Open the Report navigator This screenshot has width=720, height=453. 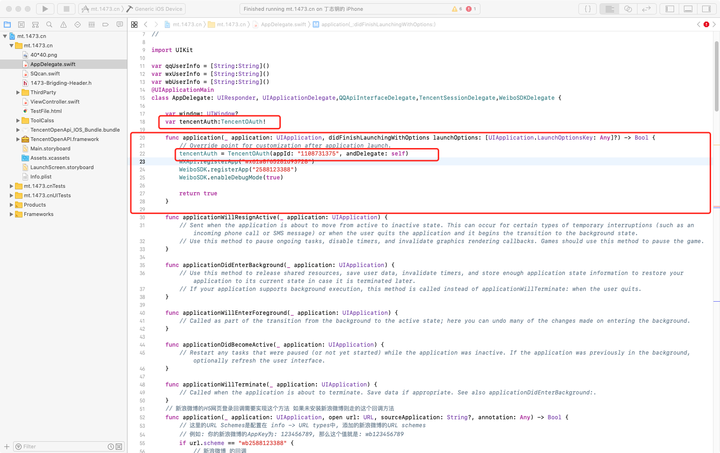click(x=120, y=24)
